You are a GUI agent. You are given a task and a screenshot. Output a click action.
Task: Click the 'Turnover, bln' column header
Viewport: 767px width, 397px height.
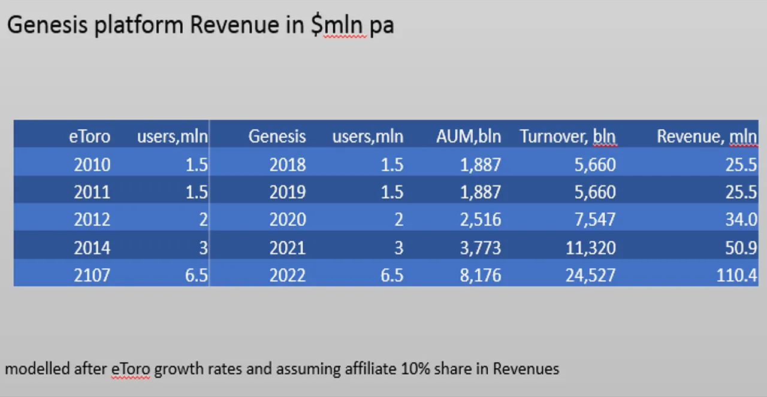coord(567,137)
